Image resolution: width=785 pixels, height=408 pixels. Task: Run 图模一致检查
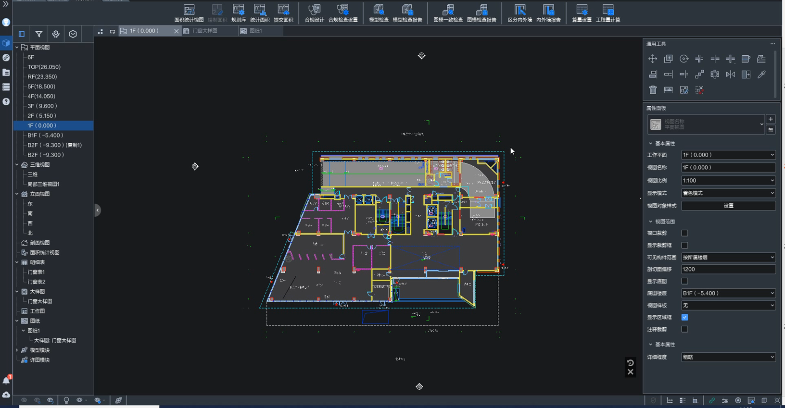coord(448,13)
